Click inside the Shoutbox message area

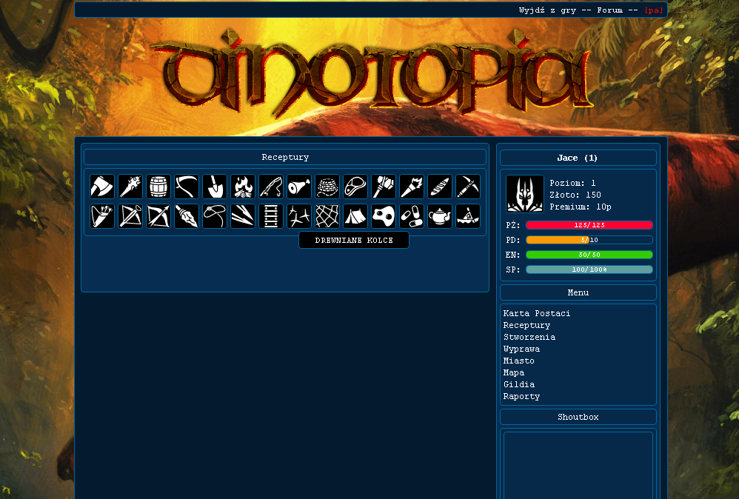click(x=578, y=465)
